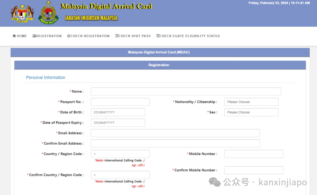Click the Registration panel header
Image resolution: width=317 pixels, height=195 pixels.
pyautogui.click(x=160, y=65)
